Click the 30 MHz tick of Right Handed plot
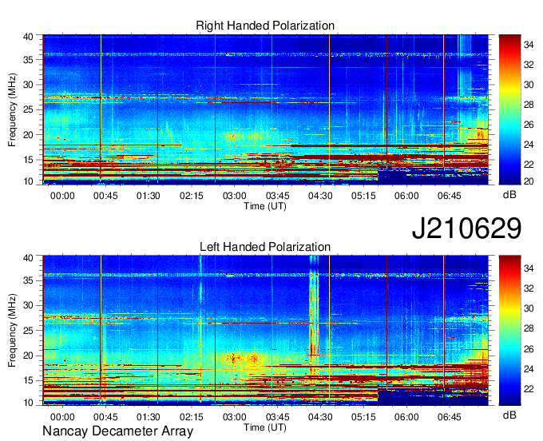The width and height of the screenshot is (543, 441). pos(28,85)
